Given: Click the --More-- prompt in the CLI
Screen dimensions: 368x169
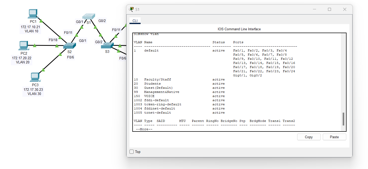Looking at the screenshot, I should (144, 129).
